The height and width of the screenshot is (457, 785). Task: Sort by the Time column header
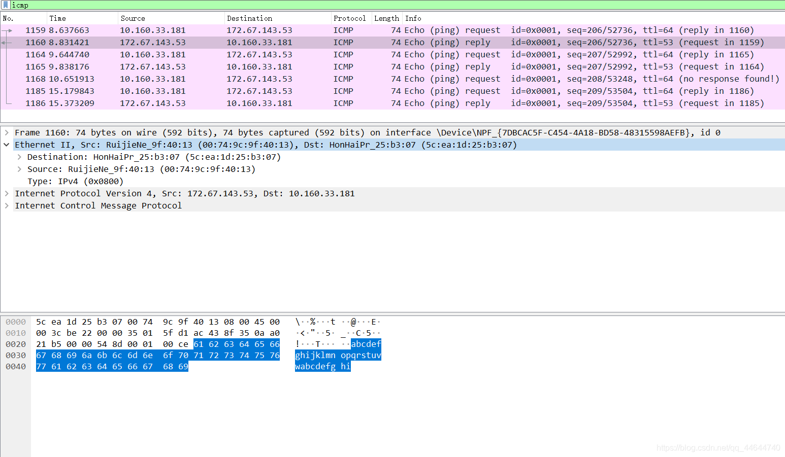point(83,18)
